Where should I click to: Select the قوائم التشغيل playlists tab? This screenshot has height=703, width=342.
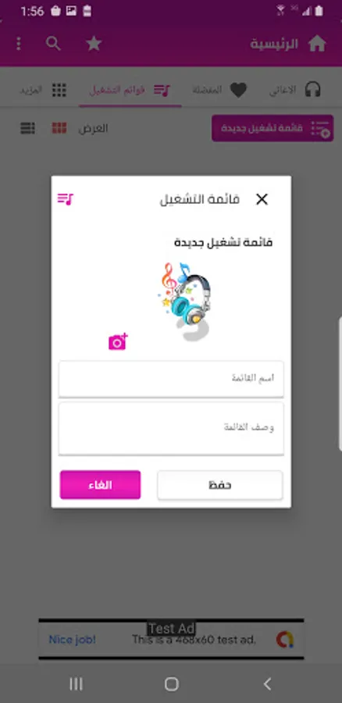[130, 90]
